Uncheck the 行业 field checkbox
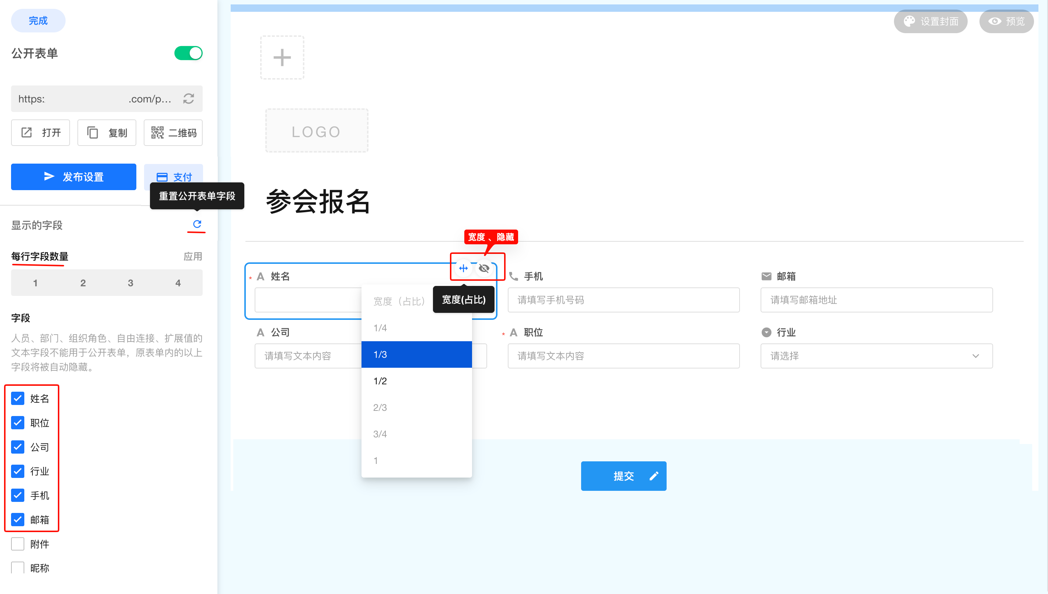The image size is (1048, 594). [18, 471]
